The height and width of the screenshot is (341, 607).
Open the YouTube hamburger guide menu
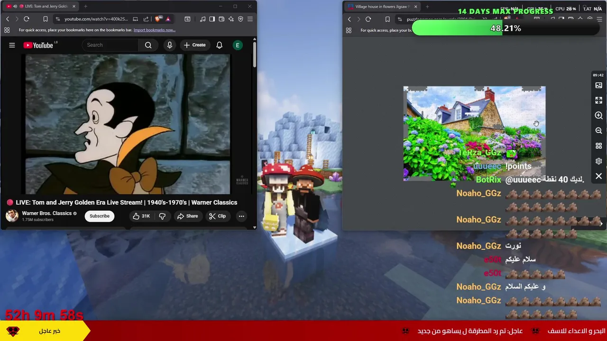[12, 45]
